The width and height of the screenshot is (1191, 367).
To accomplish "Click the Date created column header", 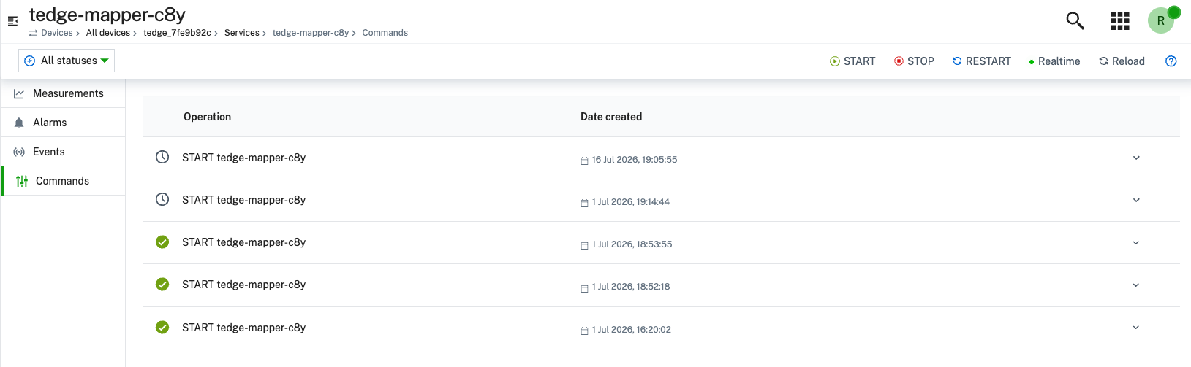I will [x=611, y=117].
